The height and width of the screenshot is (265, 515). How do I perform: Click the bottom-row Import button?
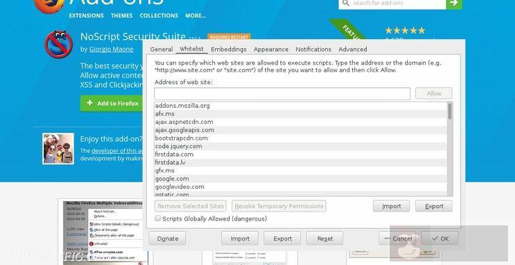click(240, 239)
